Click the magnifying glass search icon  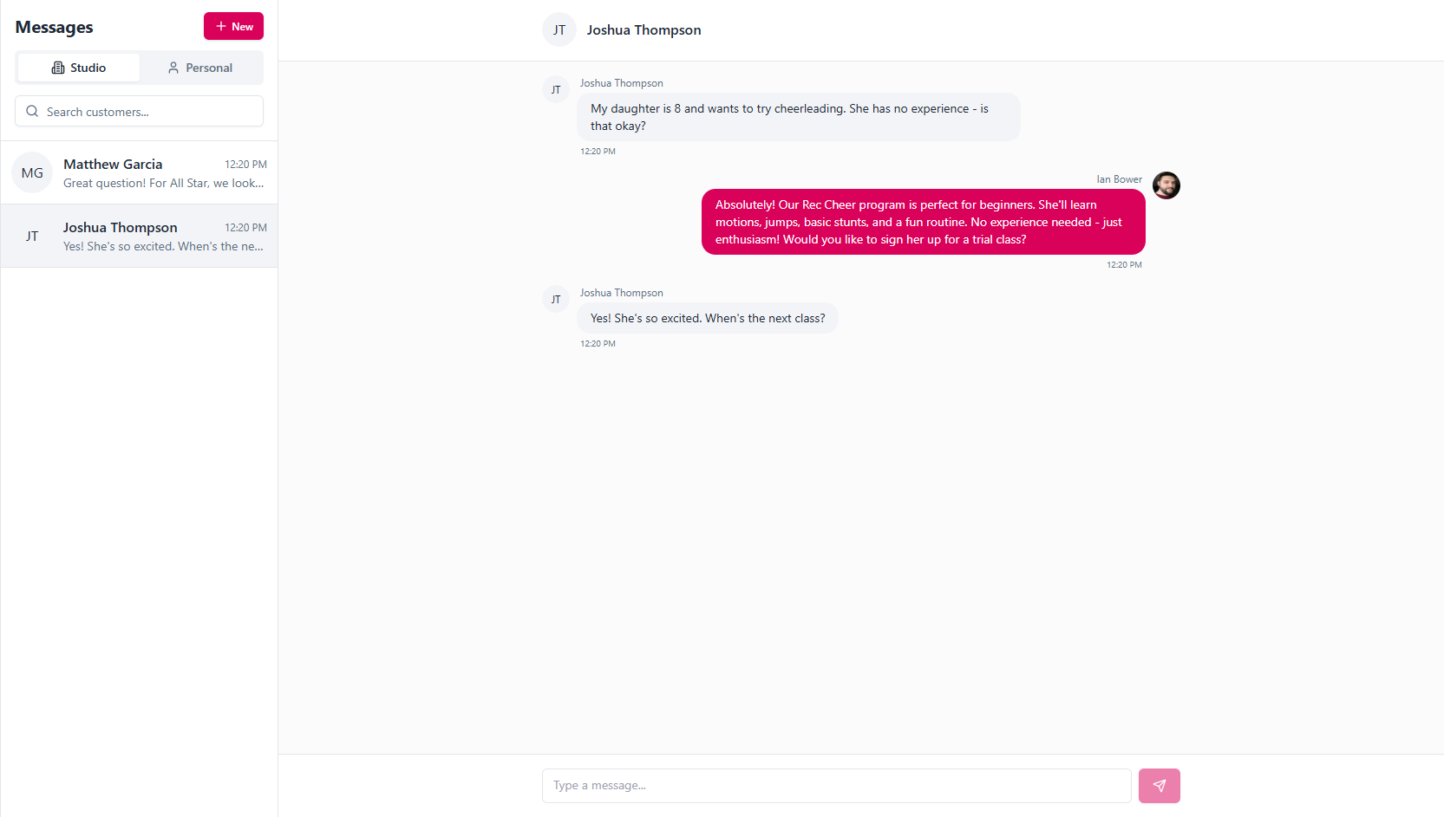coord(32,111)
